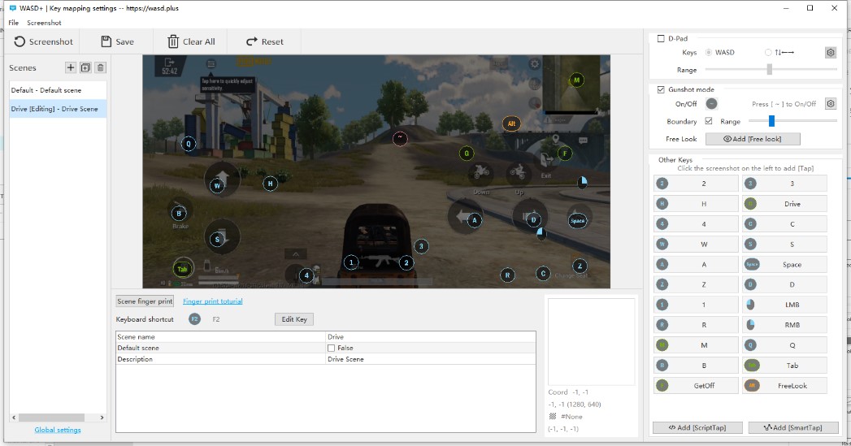851x446 pixels.
Task: Click the Gunshot On/Off tilde key icon
Action: click(712, 104)
